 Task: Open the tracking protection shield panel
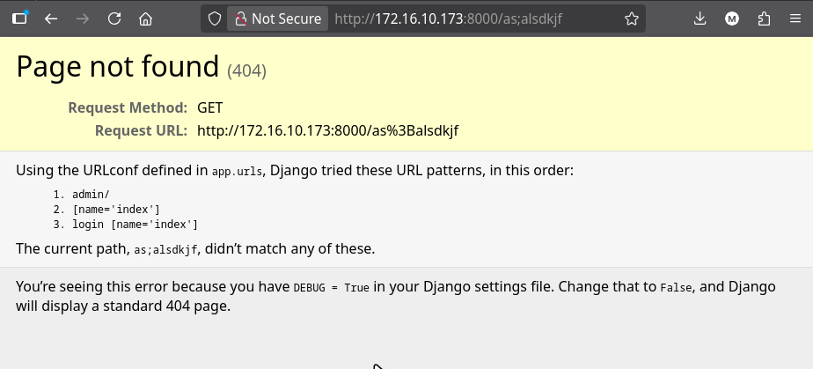[214, 18]
